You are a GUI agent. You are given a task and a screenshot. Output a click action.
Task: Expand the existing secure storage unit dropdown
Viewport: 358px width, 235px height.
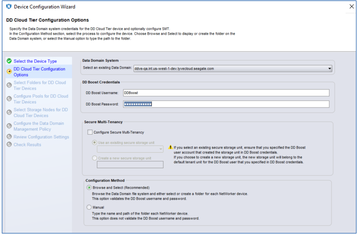point(161,149)
